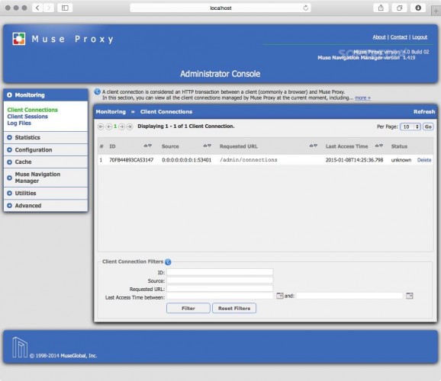Open the Client Connection Filters help icon
Viewport: 441px width, 381px height.
[x=168, y=262]
